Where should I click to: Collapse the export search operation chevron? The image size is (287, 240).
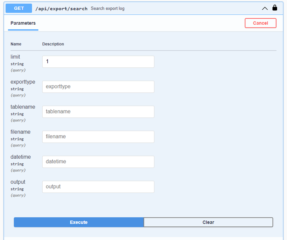click(265, 8)
